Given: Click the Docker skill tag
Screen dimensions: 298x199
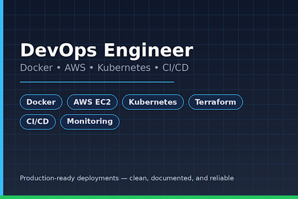Looking at the screenshot, I should (x=41, y=102).
